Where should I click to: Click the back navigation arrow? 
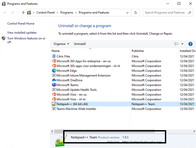5,13
